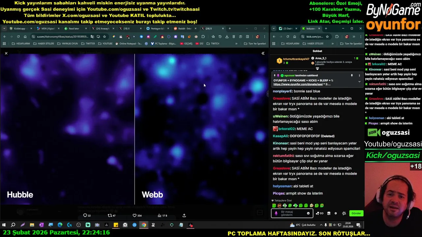Image resolution: width=422 pixels, height=237 pixels.
Task: Show more bookmarks in X browser window
Action: [x=236, y=43]
